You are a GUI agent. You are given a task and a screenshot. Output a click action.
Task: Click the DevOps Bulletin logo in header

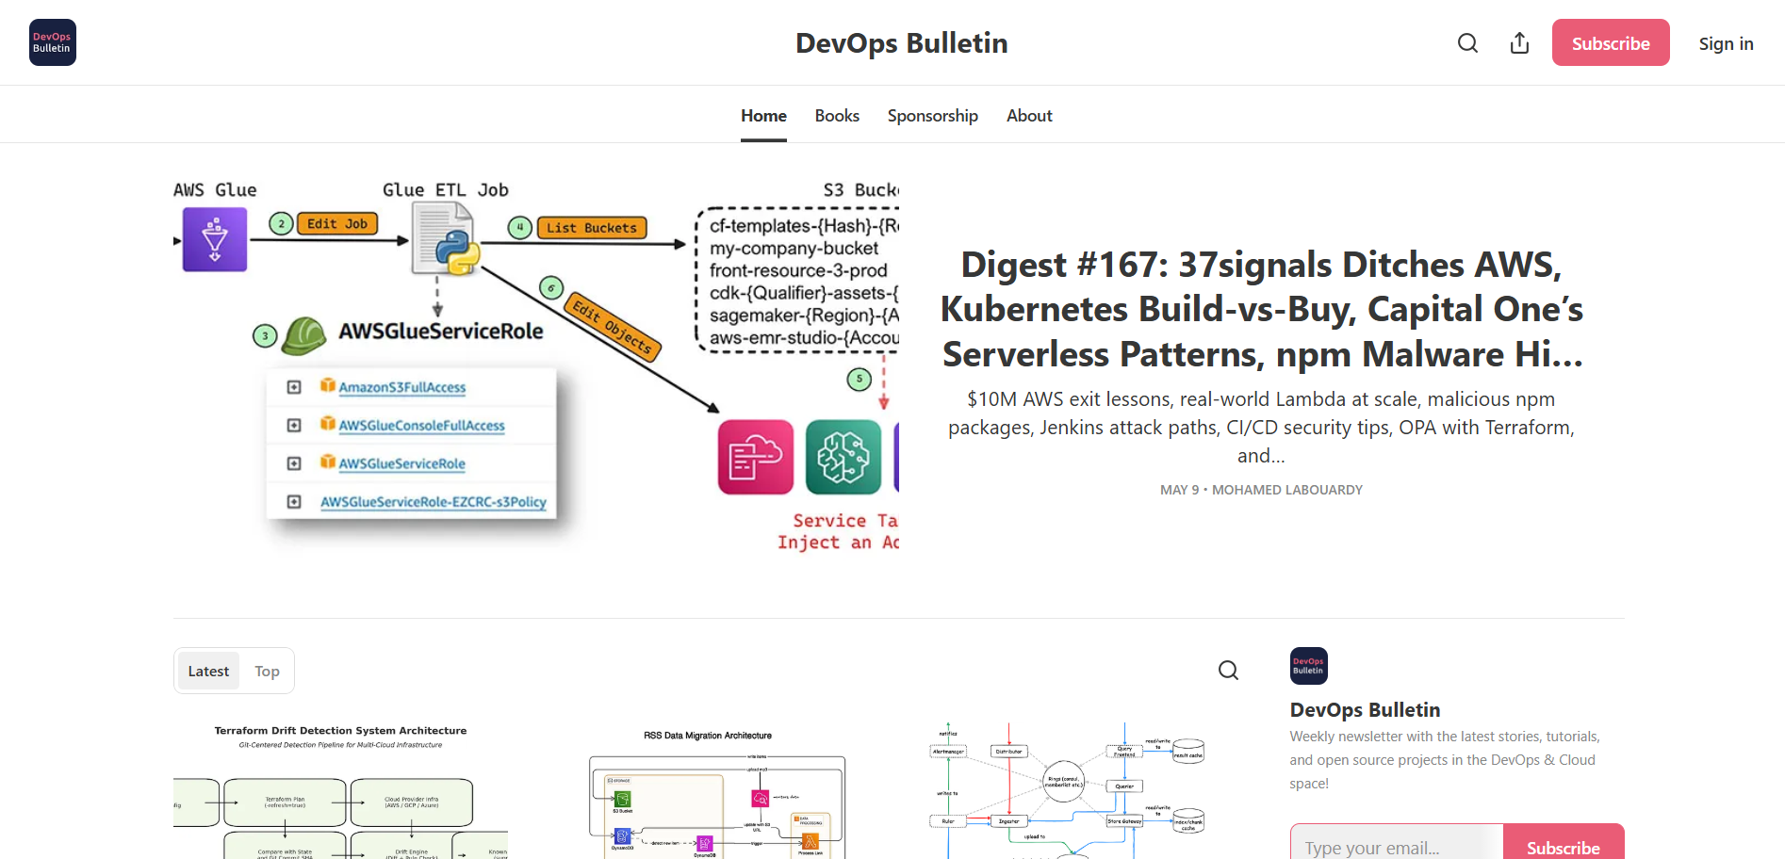(x=53, y=42)
